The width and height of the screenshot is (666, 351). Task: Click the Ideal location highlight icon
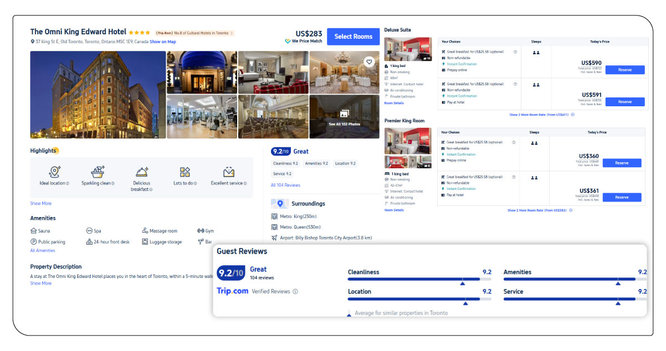pos(54,172)
